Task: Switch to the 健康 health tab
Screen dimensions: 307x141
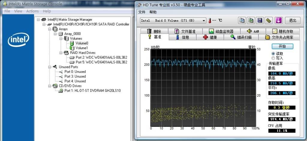Action: (210, 37)
